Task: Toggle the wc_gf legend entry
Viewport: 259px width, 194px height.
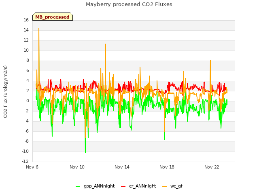Action: [172, 186]
